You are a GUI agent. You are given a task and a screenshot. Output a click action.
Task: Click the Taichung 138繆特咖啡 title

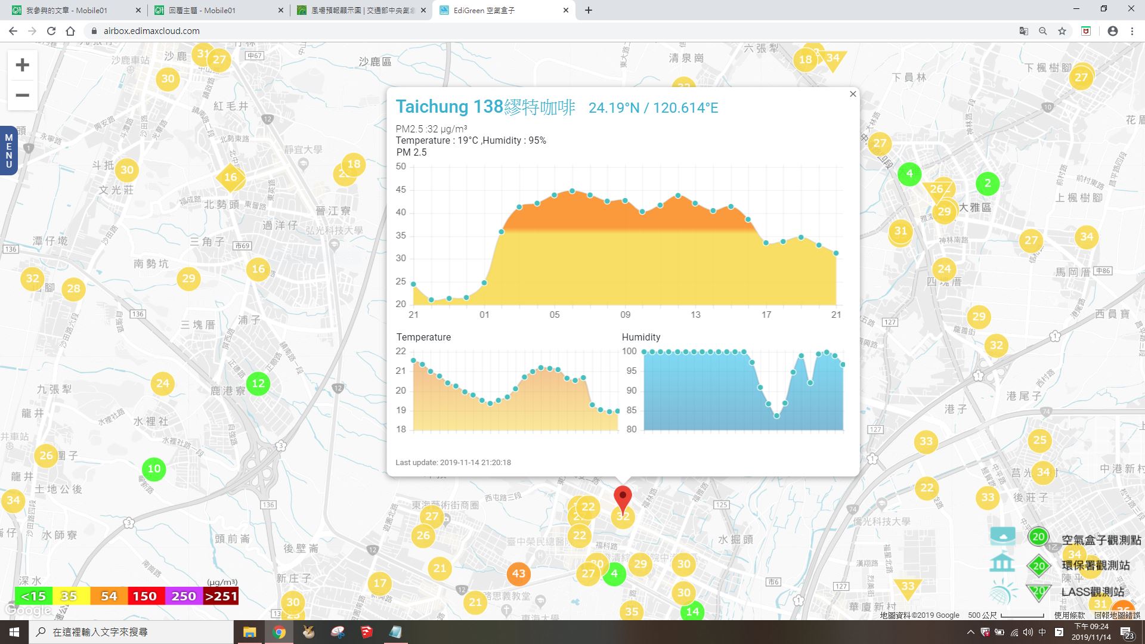[x=485, y=107]
